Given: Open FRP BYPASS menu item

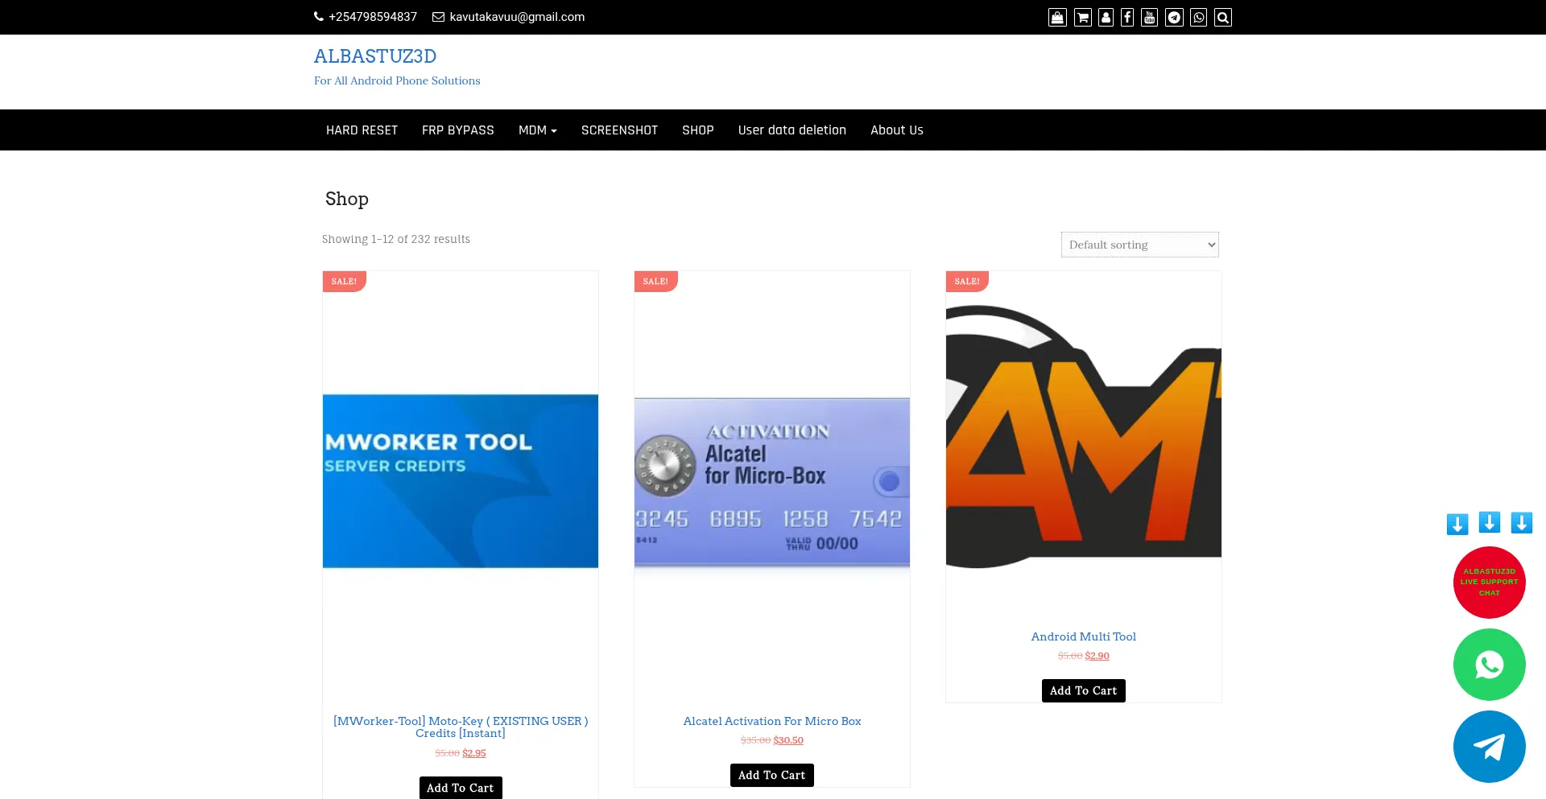Looking at the screenshot, I should coord(458,130).
